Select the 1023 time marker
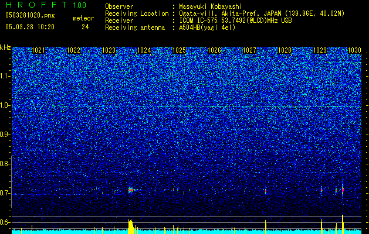This screenshot has width=369, height=234. point(109,50)
